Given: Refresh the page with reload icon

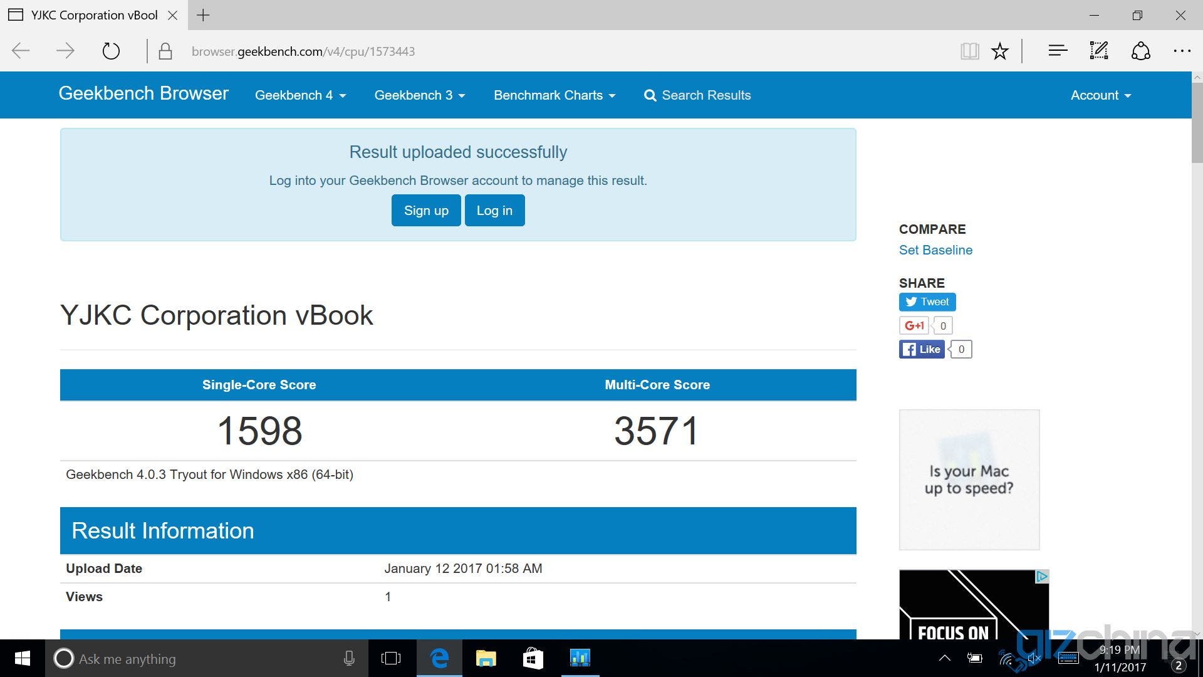Looking at the screenshot, I should pyautogui.click(x=111, y=51).
